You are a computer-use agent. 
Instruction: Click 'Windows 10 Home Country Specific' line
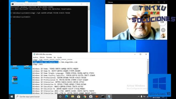[64, 75]
